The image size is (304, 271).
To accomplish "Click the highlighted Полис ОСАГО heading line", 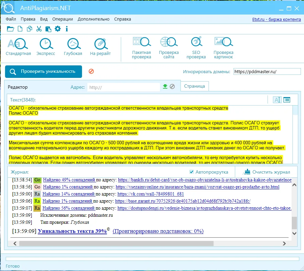I will [24, 113].
